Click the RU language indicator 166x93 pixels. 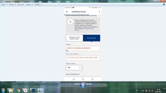click(x=137, y=90)
